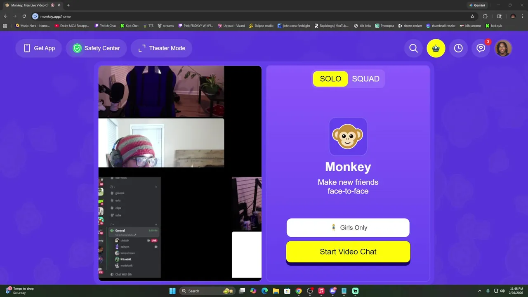Open Task View on the taskbar
528x297 pixels.
tap(242, 291)
